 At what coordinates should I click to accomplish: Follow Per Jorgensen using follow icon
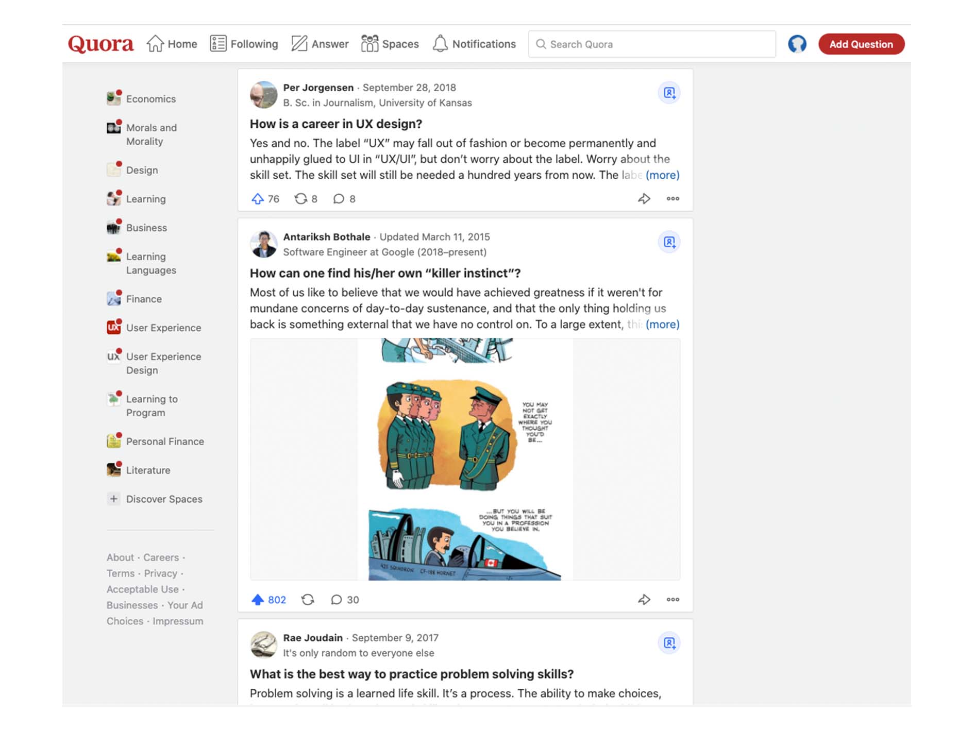coord(669,93)
